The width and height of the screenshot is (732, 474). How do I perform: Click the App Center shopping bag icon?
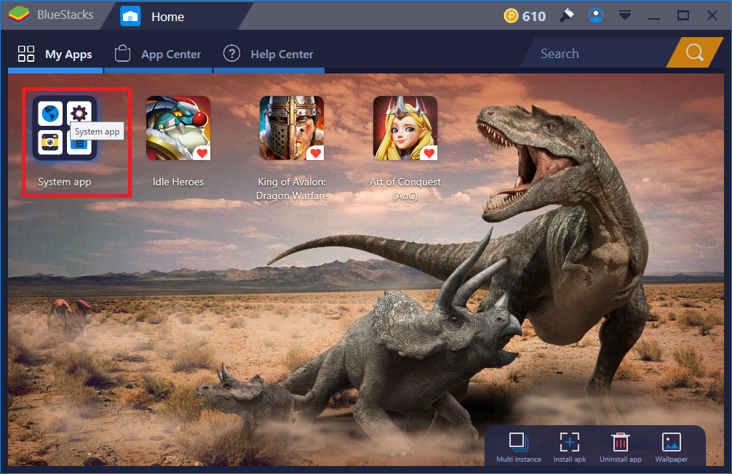pos(123,54)
